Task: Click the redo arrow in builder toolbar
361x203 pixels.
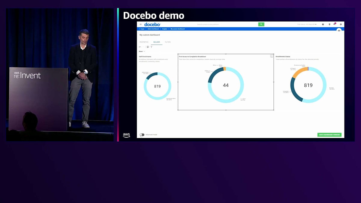Action: click(x=143, y=47)
